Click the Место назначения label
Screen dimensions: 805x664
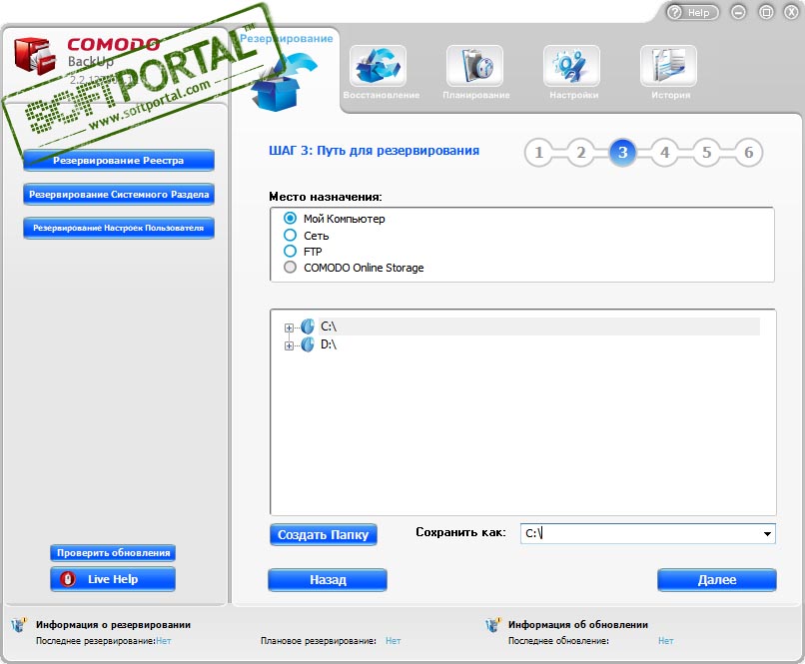click(x=326, y=197)
